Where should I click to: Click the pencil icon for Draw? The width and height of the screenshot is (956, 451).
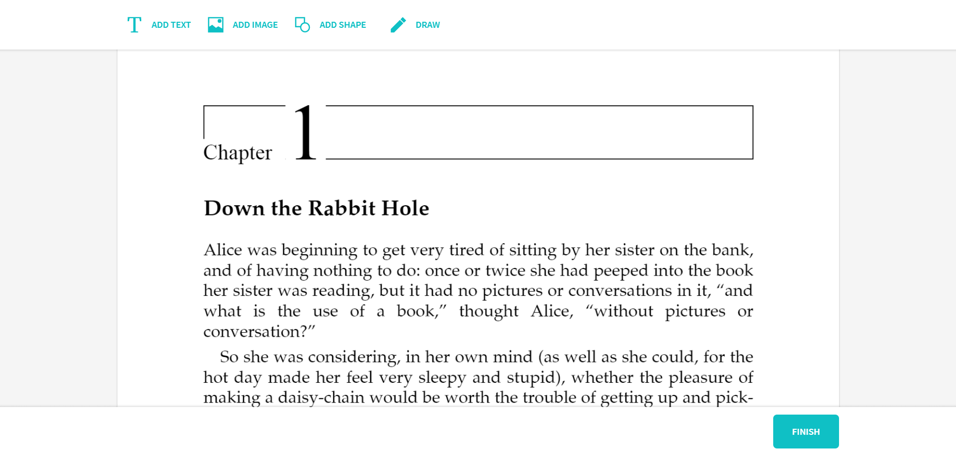click(x=398, y=25)
